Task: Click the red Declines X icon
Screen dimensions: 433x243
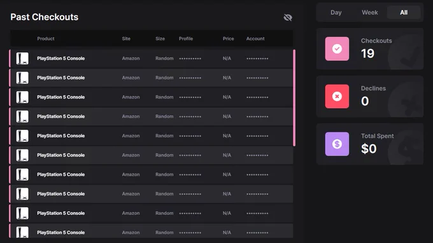Action: (337, 96)
